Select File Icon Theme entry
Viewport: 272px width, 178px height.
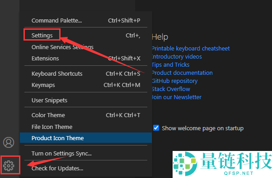click(86, 127)
